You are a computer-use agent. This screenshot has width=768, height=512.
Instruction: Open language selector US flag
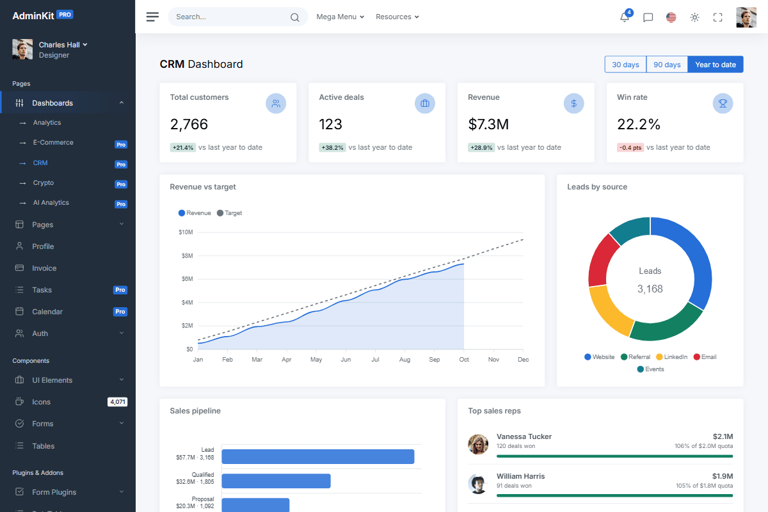(x=671, y=17)
